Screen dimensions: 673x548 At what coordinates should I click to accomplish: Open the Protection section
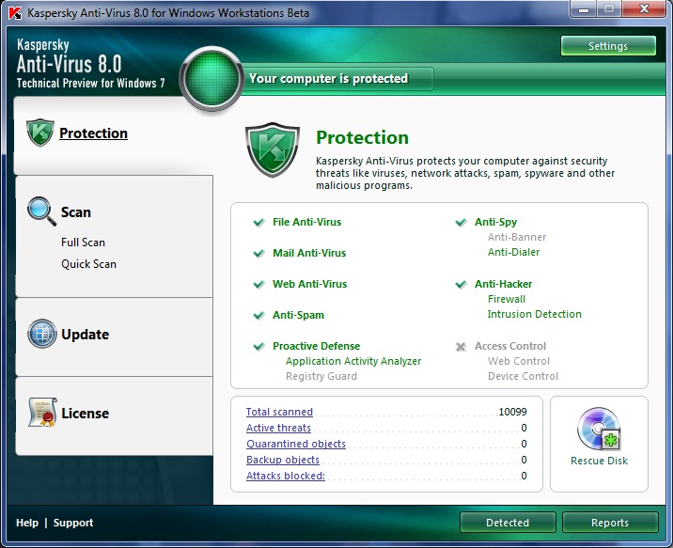click(93, 133)
